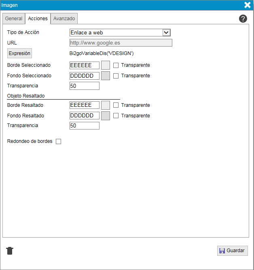Viewport: 254px width, 270px height.
Task: Pick the Fondo Seleccionado color swatch
Action: point(105,76)
